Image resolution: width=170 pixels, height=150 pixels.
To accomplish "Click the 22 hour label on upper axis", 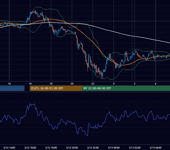I will click(93, 84).
